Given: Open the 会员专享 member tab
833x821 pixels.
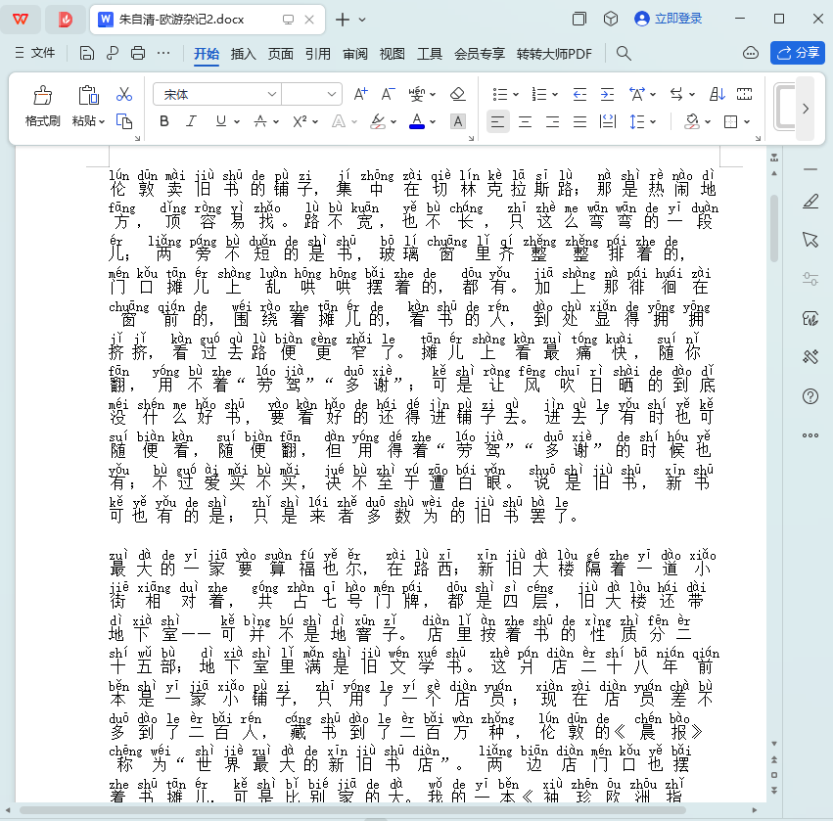Looking at the screenshot, I should (x=480, y=54).
